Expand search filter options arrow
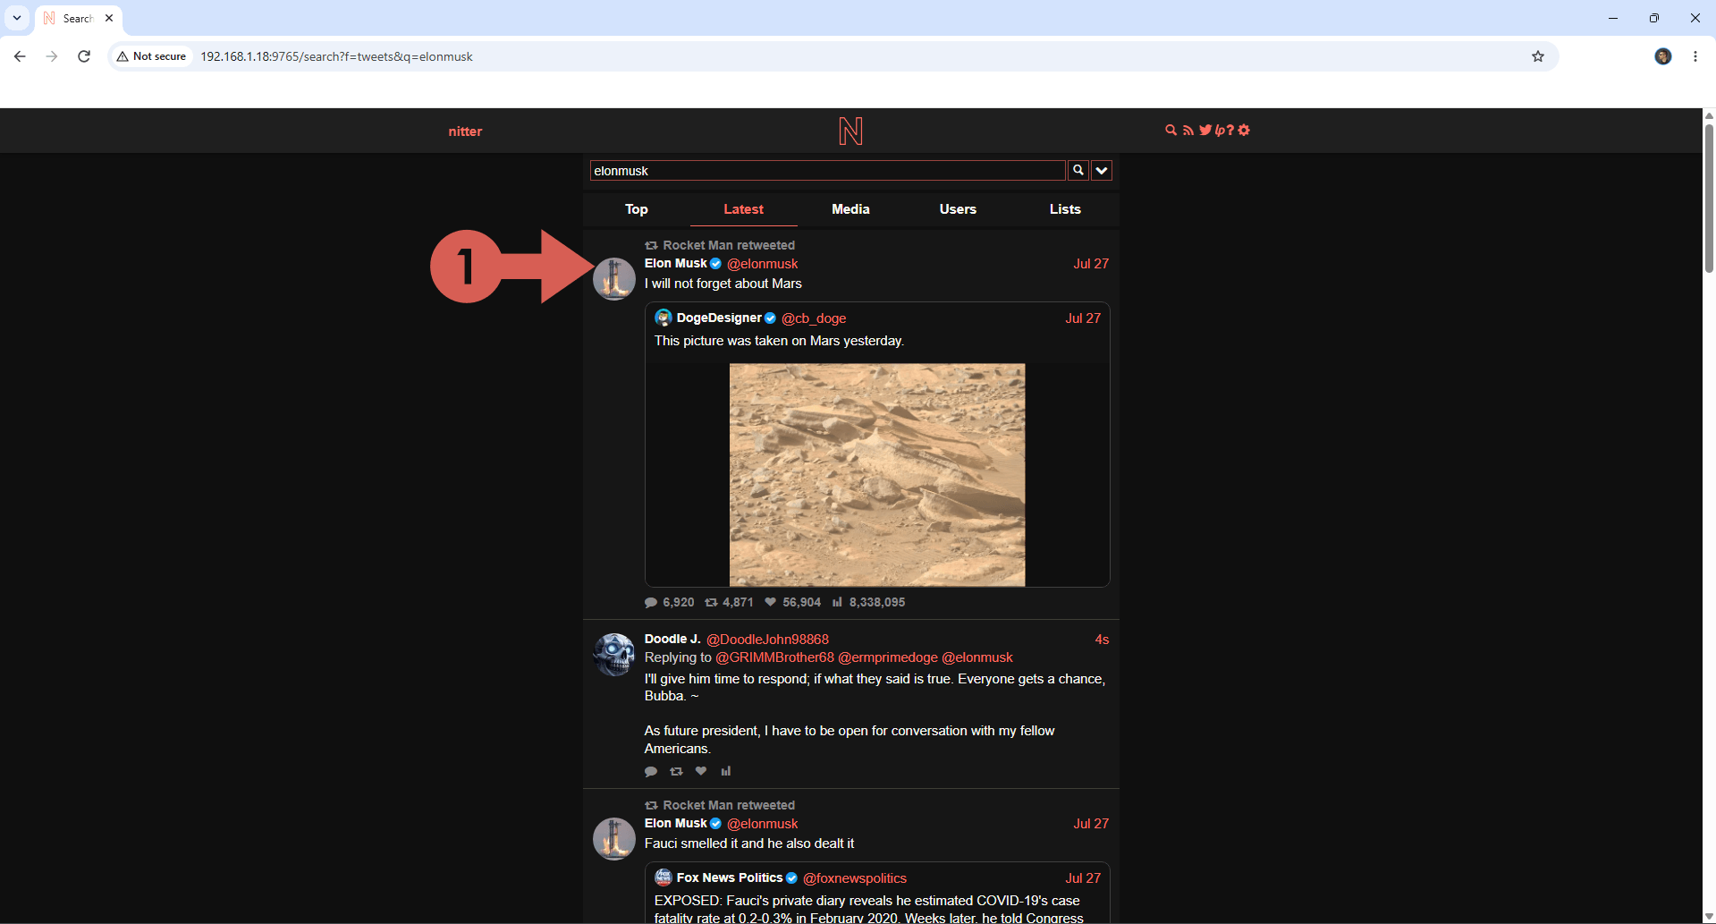The height and width of the screenshot is (924, 1716). [x=1102, y=171]
